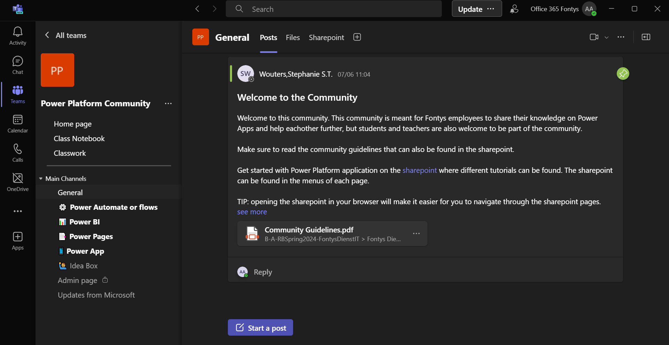
Task: Switch to the Files tab
Action: click(293, 38)
